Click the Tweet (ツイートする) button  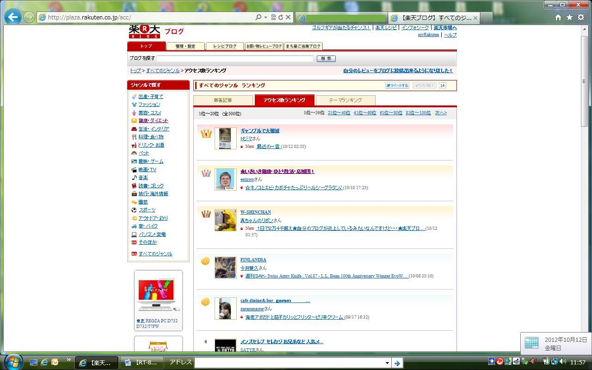tap(397, 86)
